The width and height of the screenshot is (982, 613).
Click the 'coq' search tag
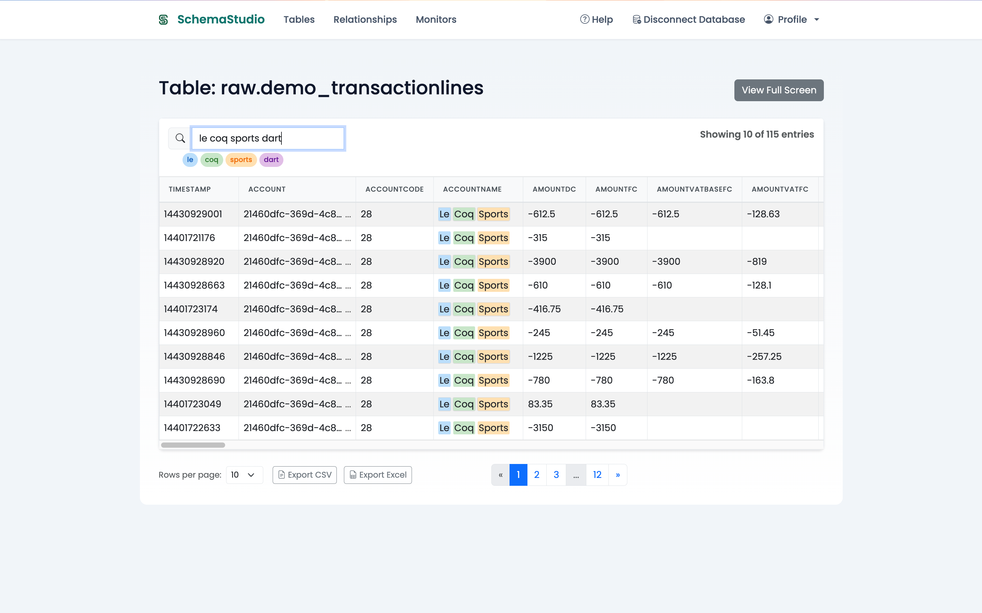click(211, 160)
